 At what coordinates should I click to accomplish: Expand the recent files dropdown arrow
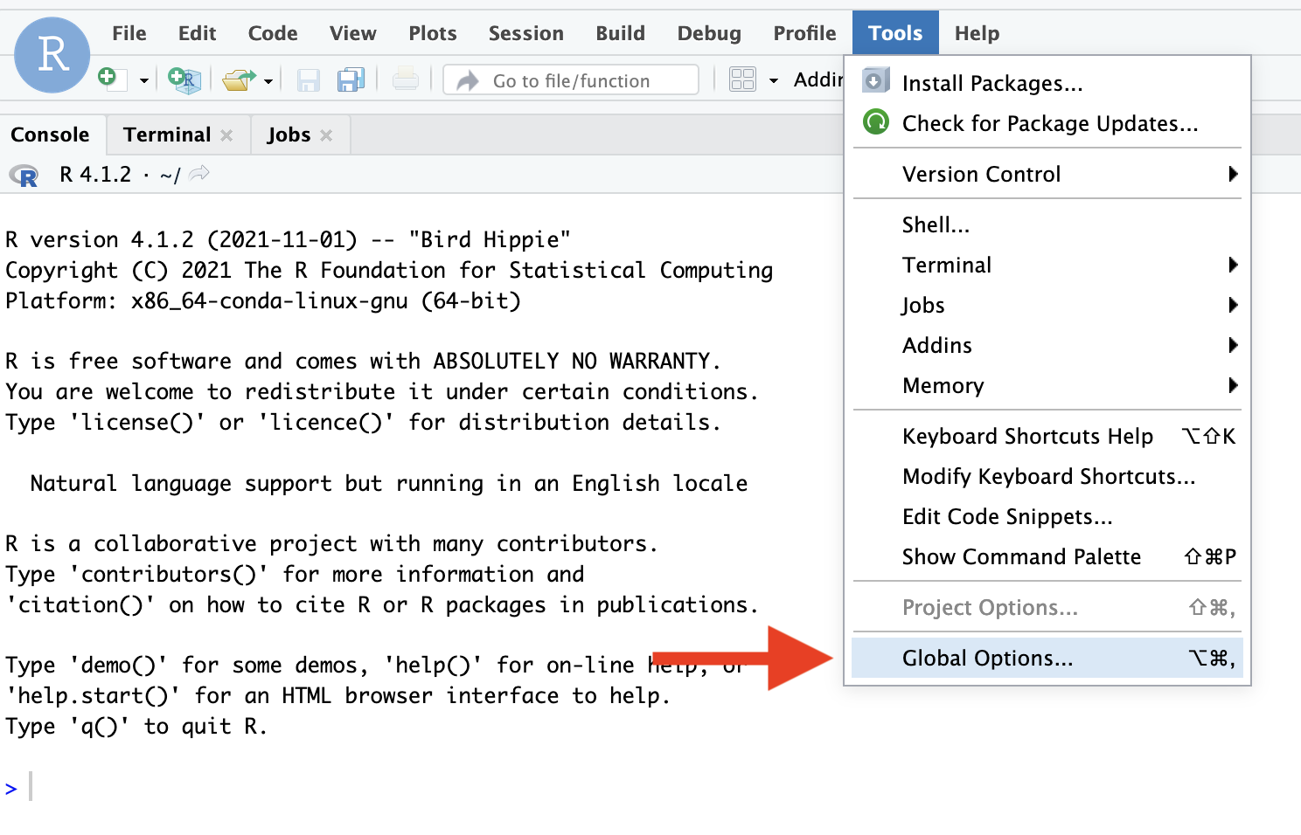click(268, 81)
